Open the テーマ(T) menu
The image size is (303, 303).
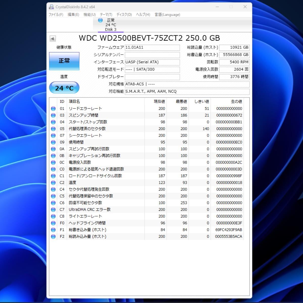coord(106,15)
